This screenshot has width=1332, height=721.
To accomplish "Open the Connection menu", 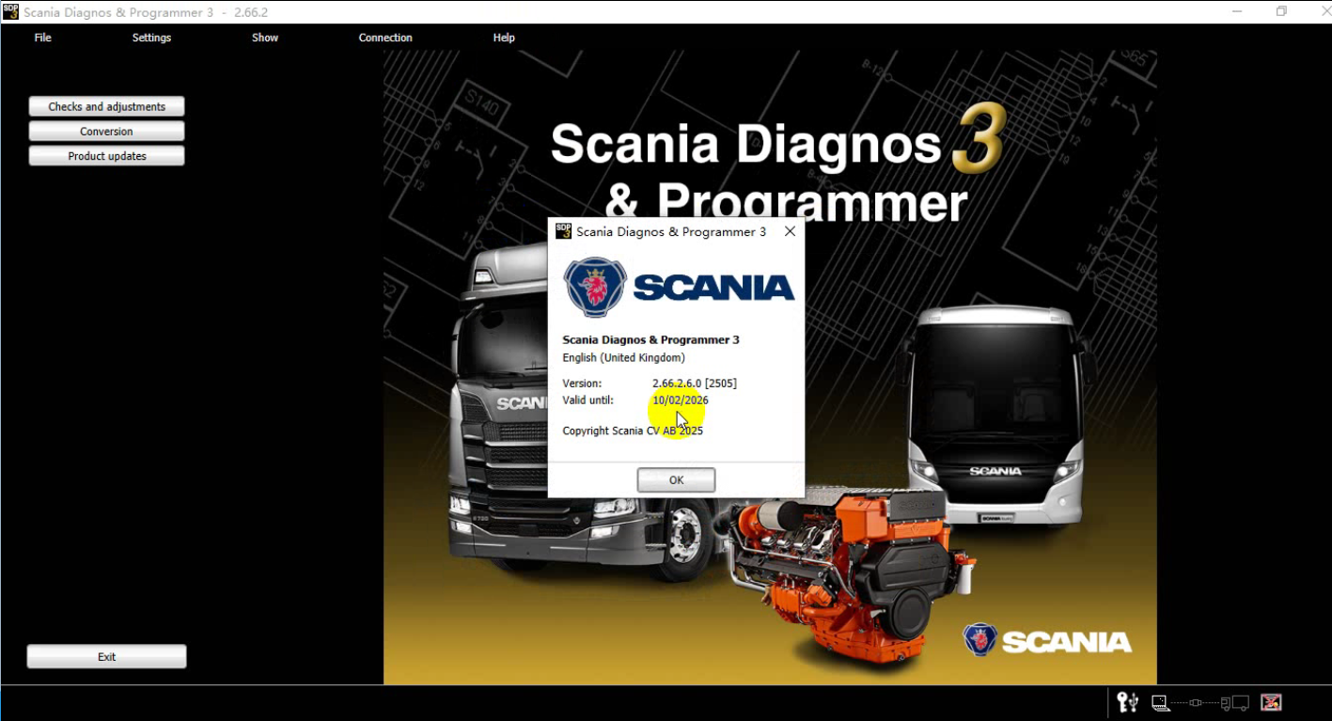I will (385, 38).
